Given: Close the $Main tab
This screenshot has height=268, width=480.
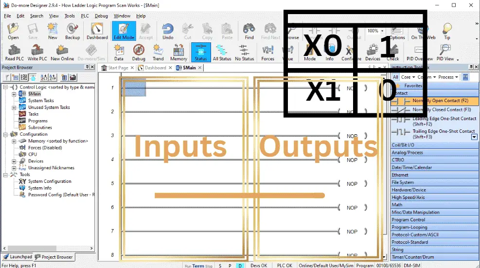Looking at the screenshot, I should [200, 68].
